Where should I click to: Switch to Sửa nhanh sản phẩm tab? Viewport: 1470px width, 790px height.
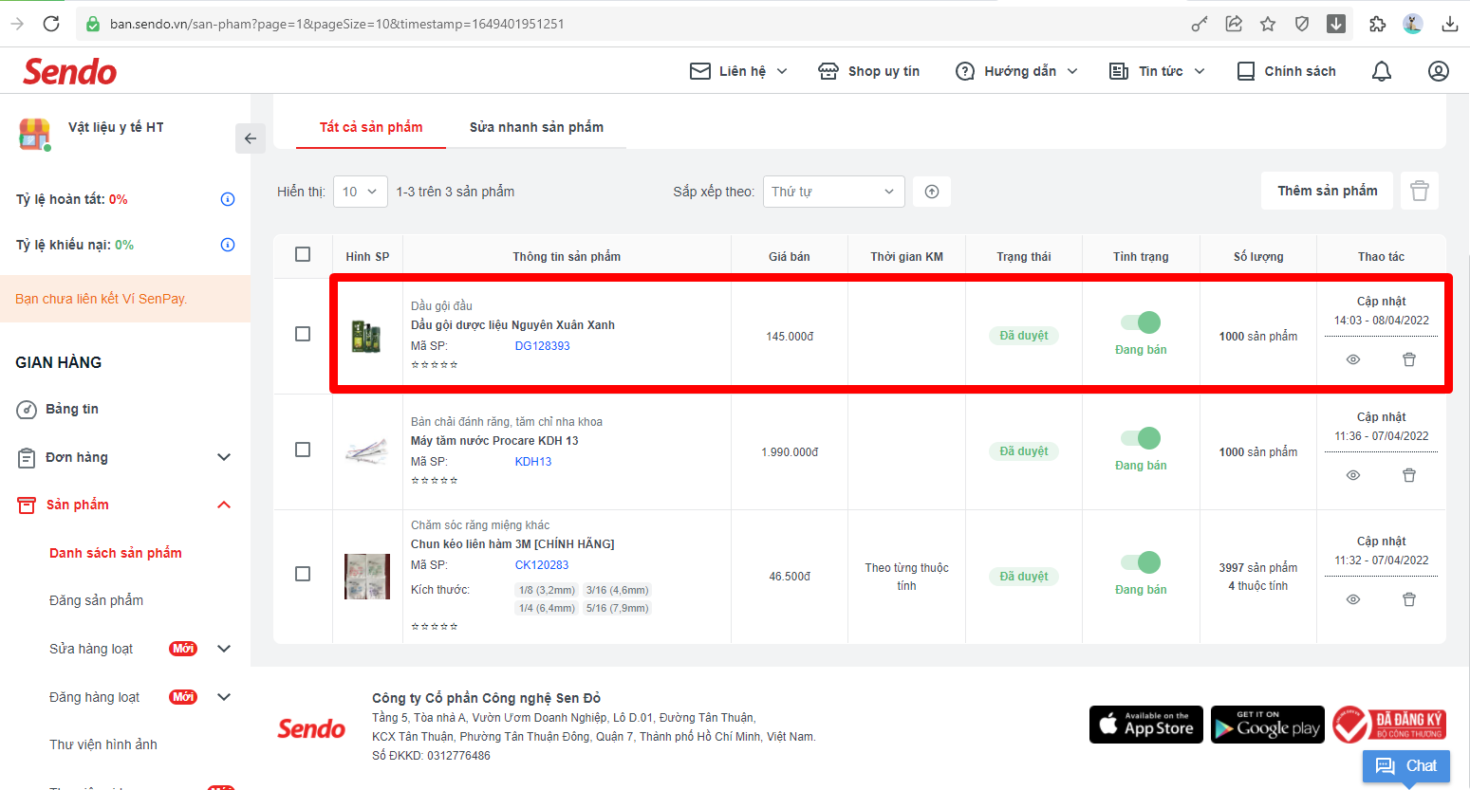point(536,127)
